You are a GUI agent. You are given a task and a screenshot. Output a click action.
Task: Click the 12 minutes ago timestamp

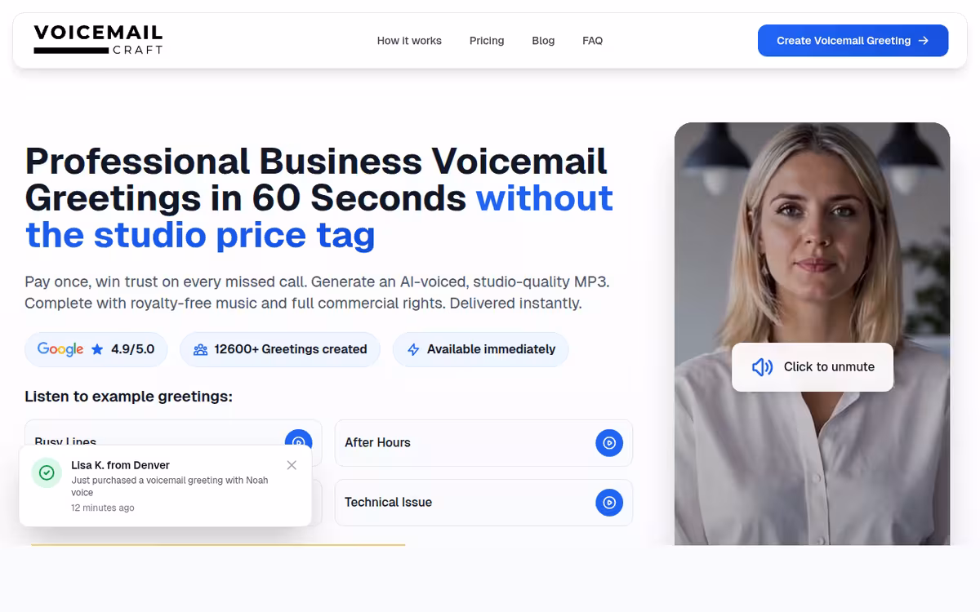tap(103, 508)
